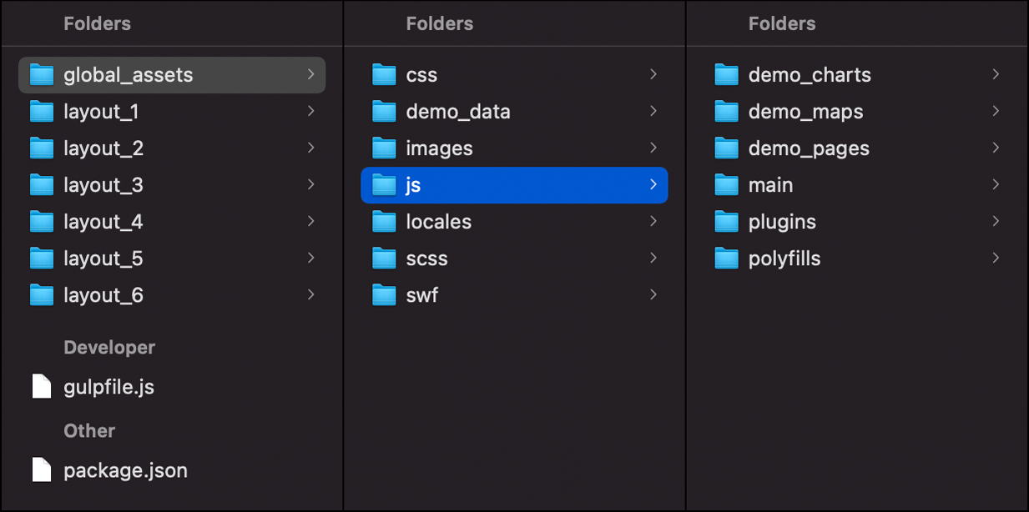This screenshot has height=512, width=1029.
Task: Click the highlighted js folder row
Action: coord(514,185)
